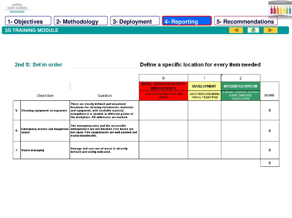Image resolution: width=292 pixels, height=218 pixels.
Task: Select level 0 cell for Cleaning equipment arrangement
Action: pyautogui.click(x=163, y=110)
